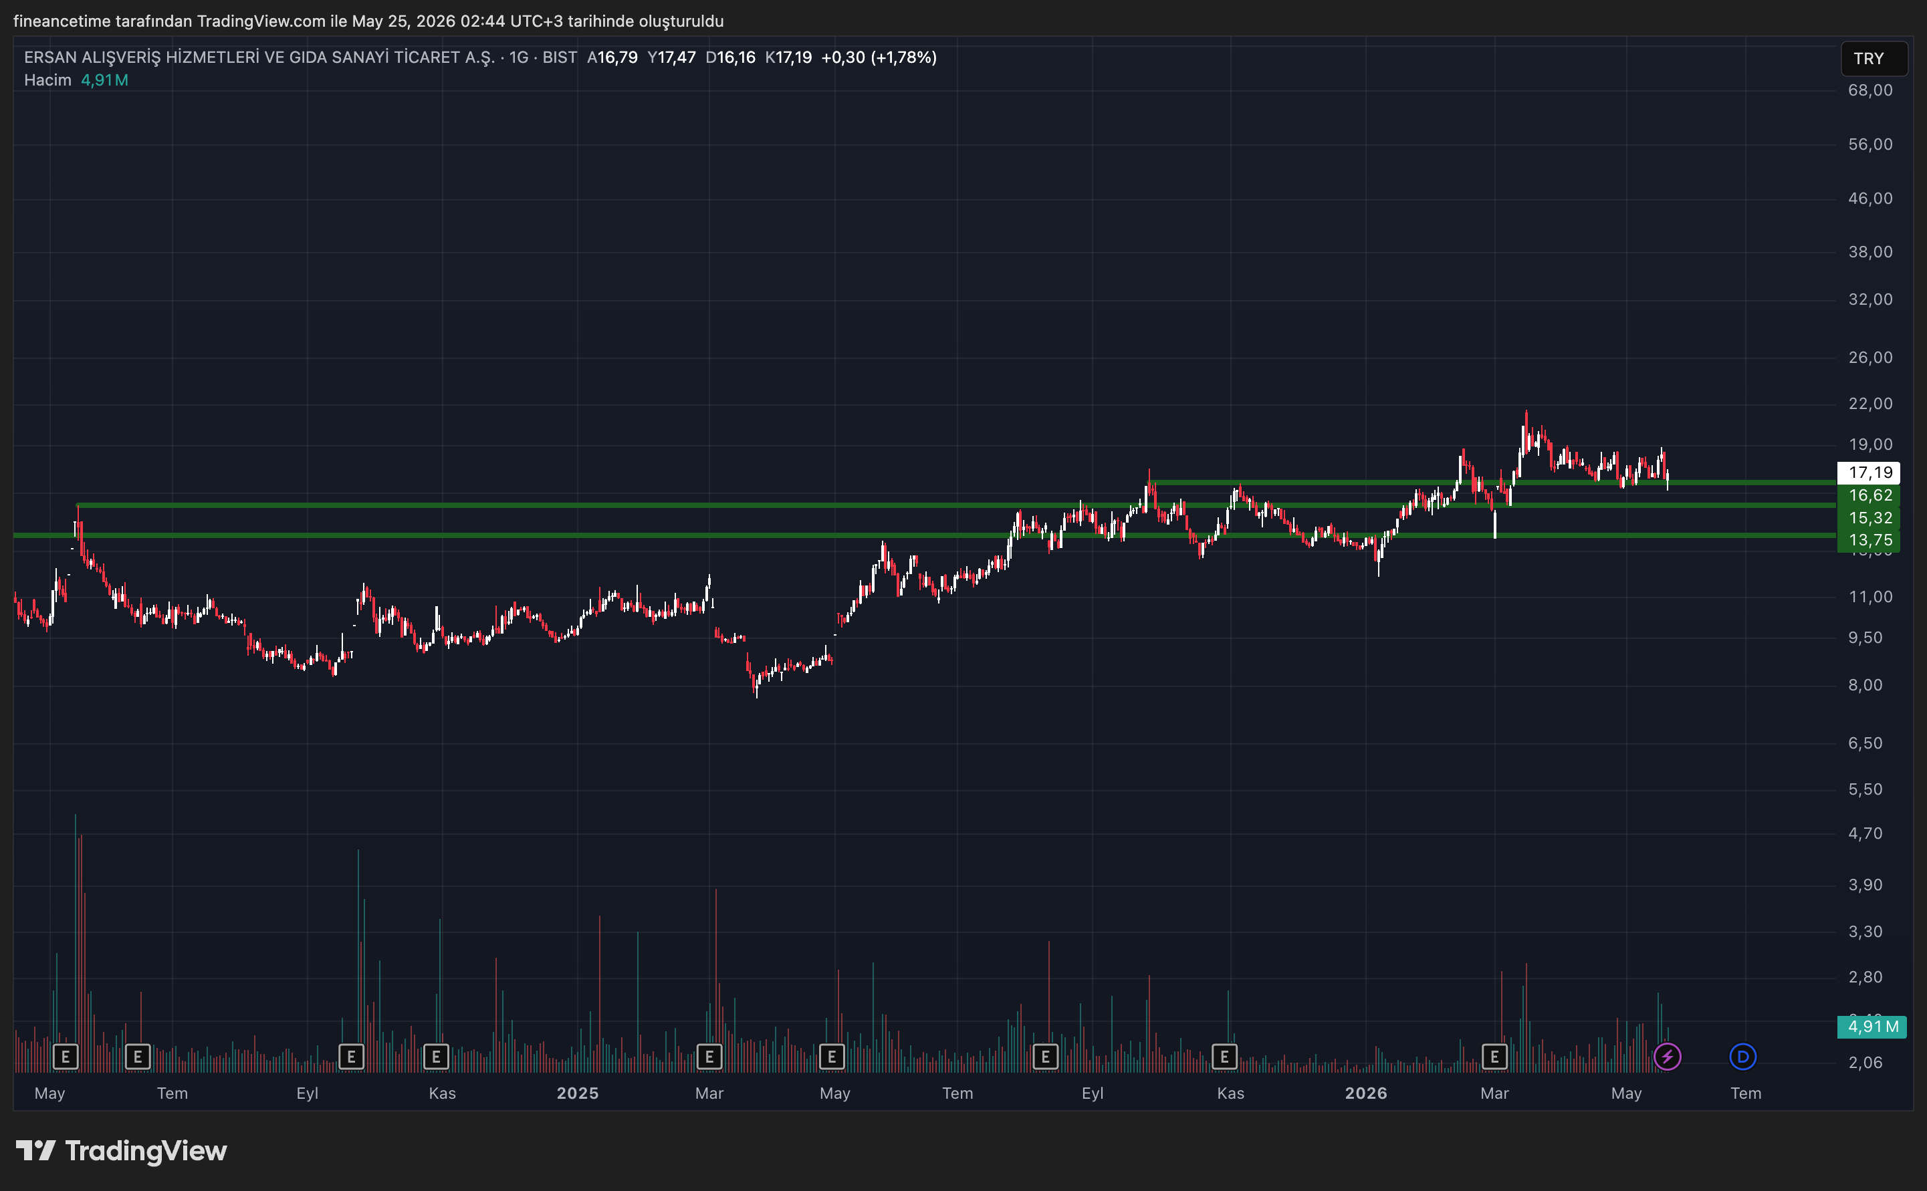1927x1191 pixels.
Task: Click the 4,91 M volume axis label
Action: 1872,1027
